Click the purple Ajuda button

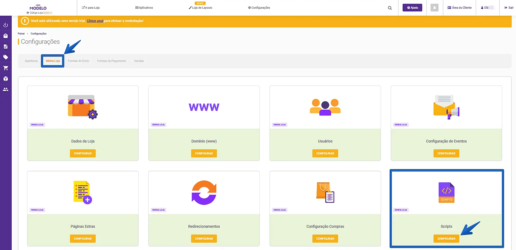point(412,8)
